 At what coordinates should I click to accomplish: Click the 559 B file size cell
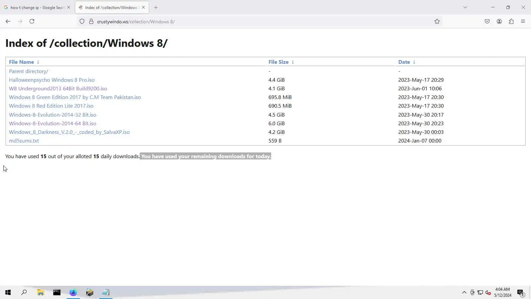[x=275, y=141]
